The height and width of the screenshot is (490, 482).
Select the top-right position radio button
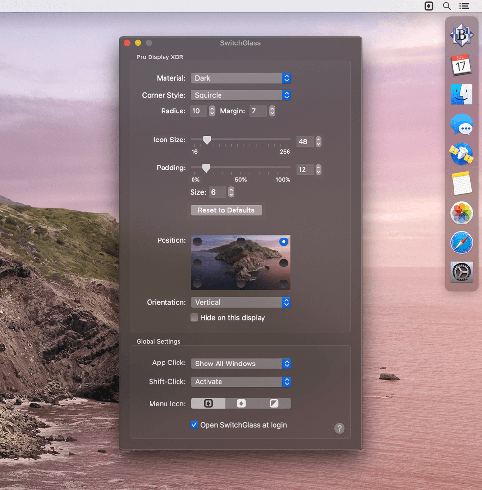284,241
